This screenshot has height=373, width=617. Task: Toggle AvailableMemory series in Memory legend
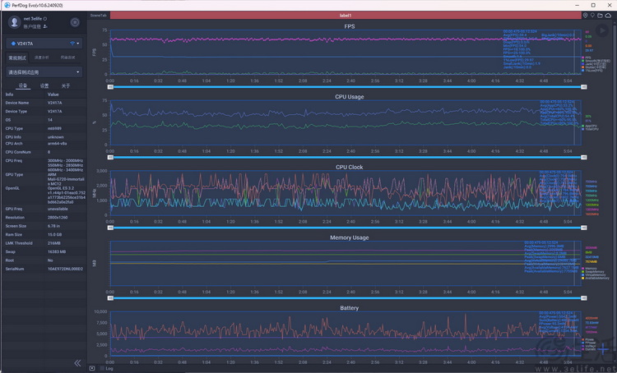pyautogui.click(x=596, y=278)
